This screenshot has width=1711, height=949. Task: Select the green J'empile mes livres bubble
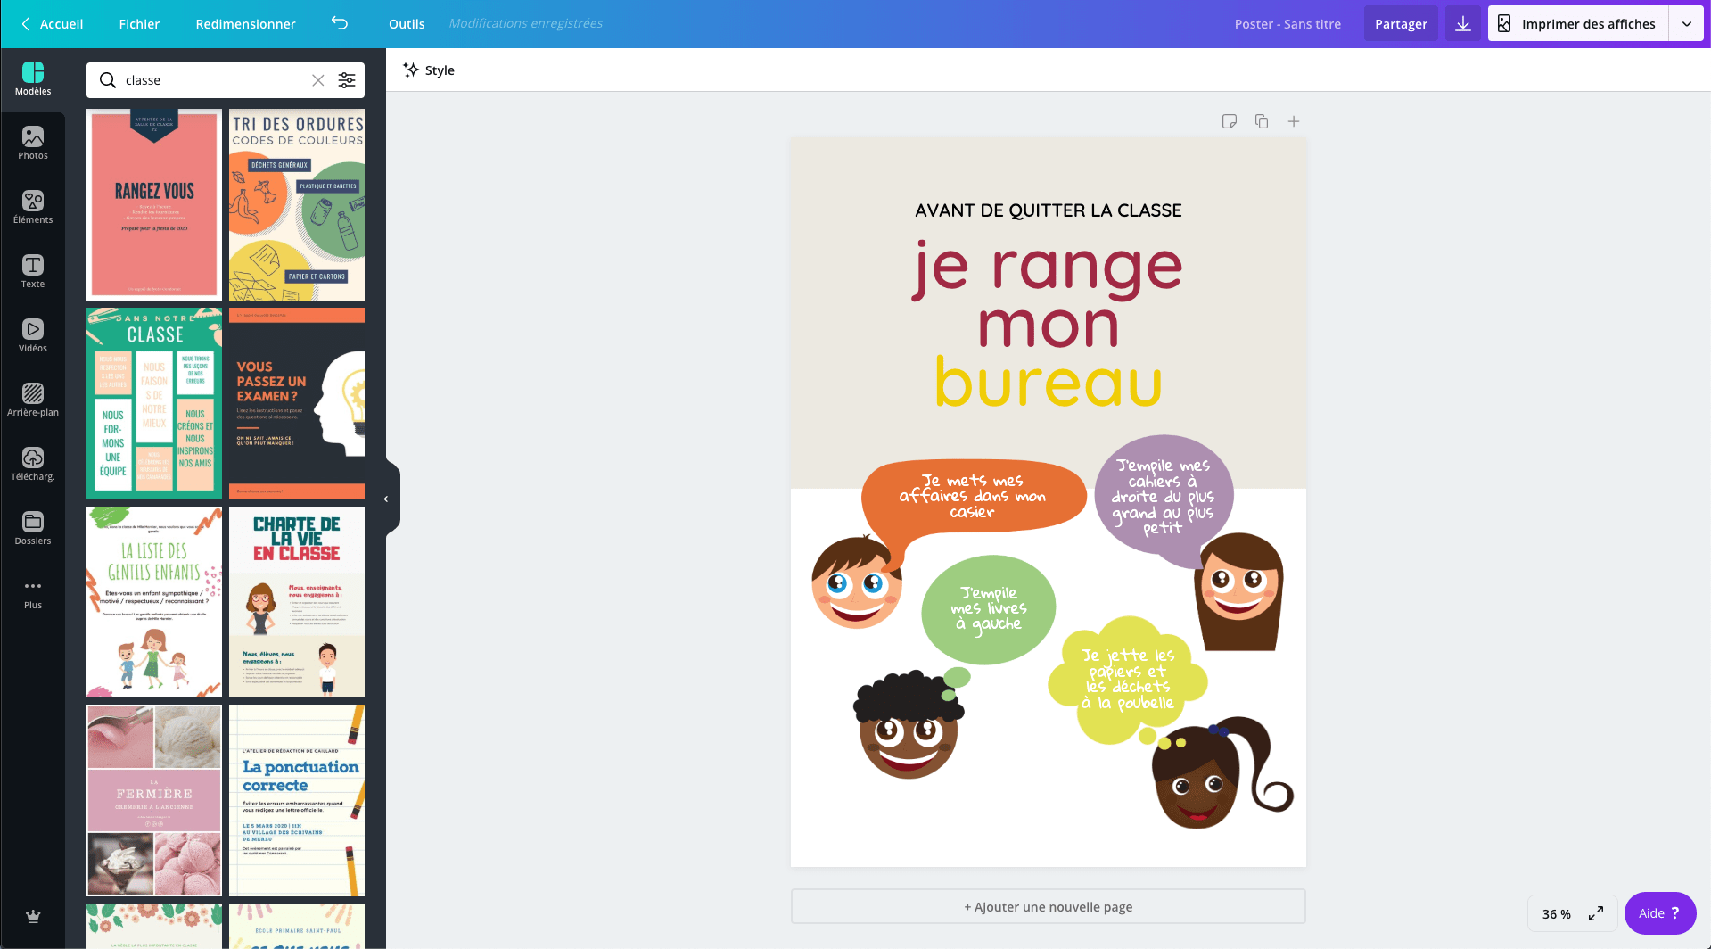point(989,609)
